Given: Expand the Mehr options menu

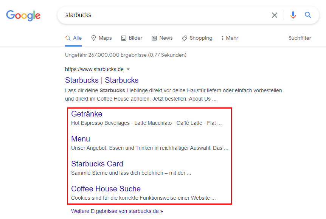Looking at the screenshot, I should 230,38.
